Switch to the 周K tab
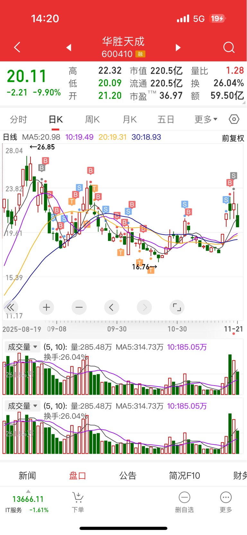The height and width of the screenshot is (535, 247). tap(93, 120)
